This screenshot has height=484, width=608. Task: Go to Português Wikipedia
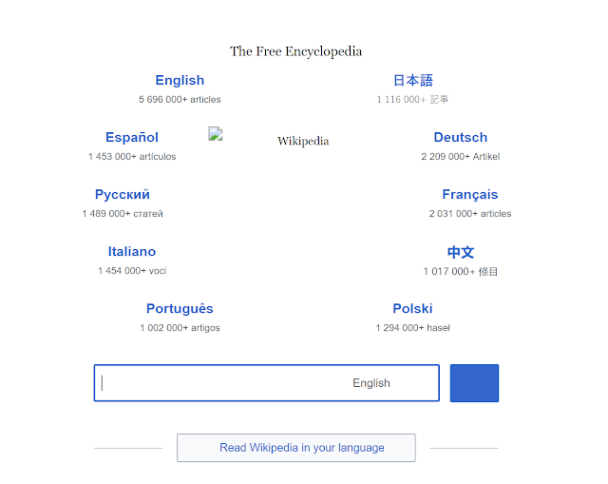pyautogui.click(x=180, y=309)
